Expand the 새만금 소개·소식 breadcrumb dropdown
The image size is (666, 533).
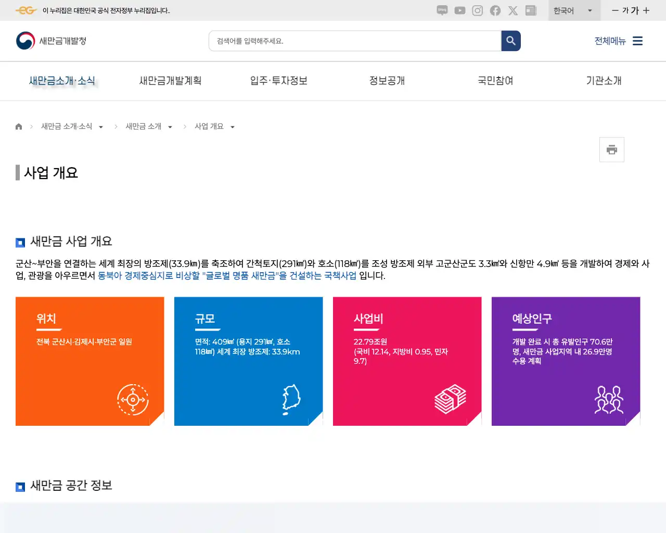click(101, 126)
